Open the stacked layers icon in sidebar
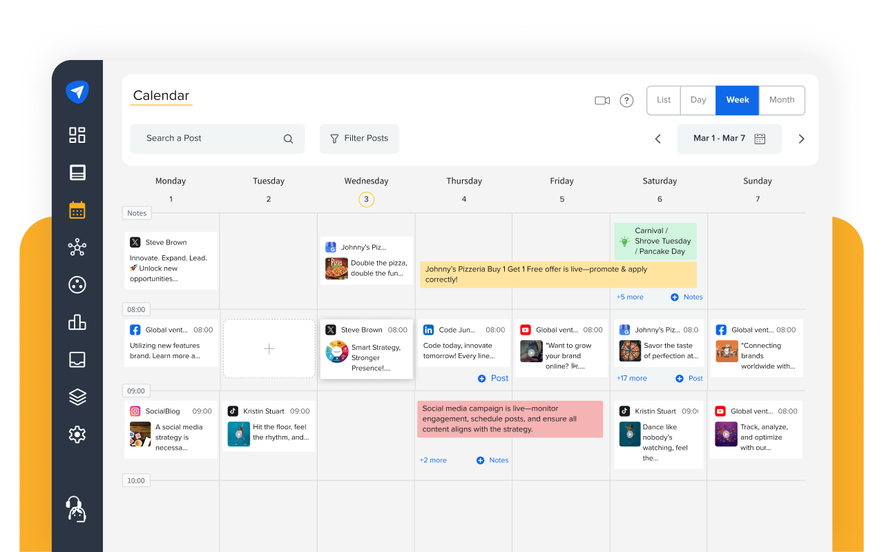The width and height of the screenshot is (884, 552). [77, 397]
